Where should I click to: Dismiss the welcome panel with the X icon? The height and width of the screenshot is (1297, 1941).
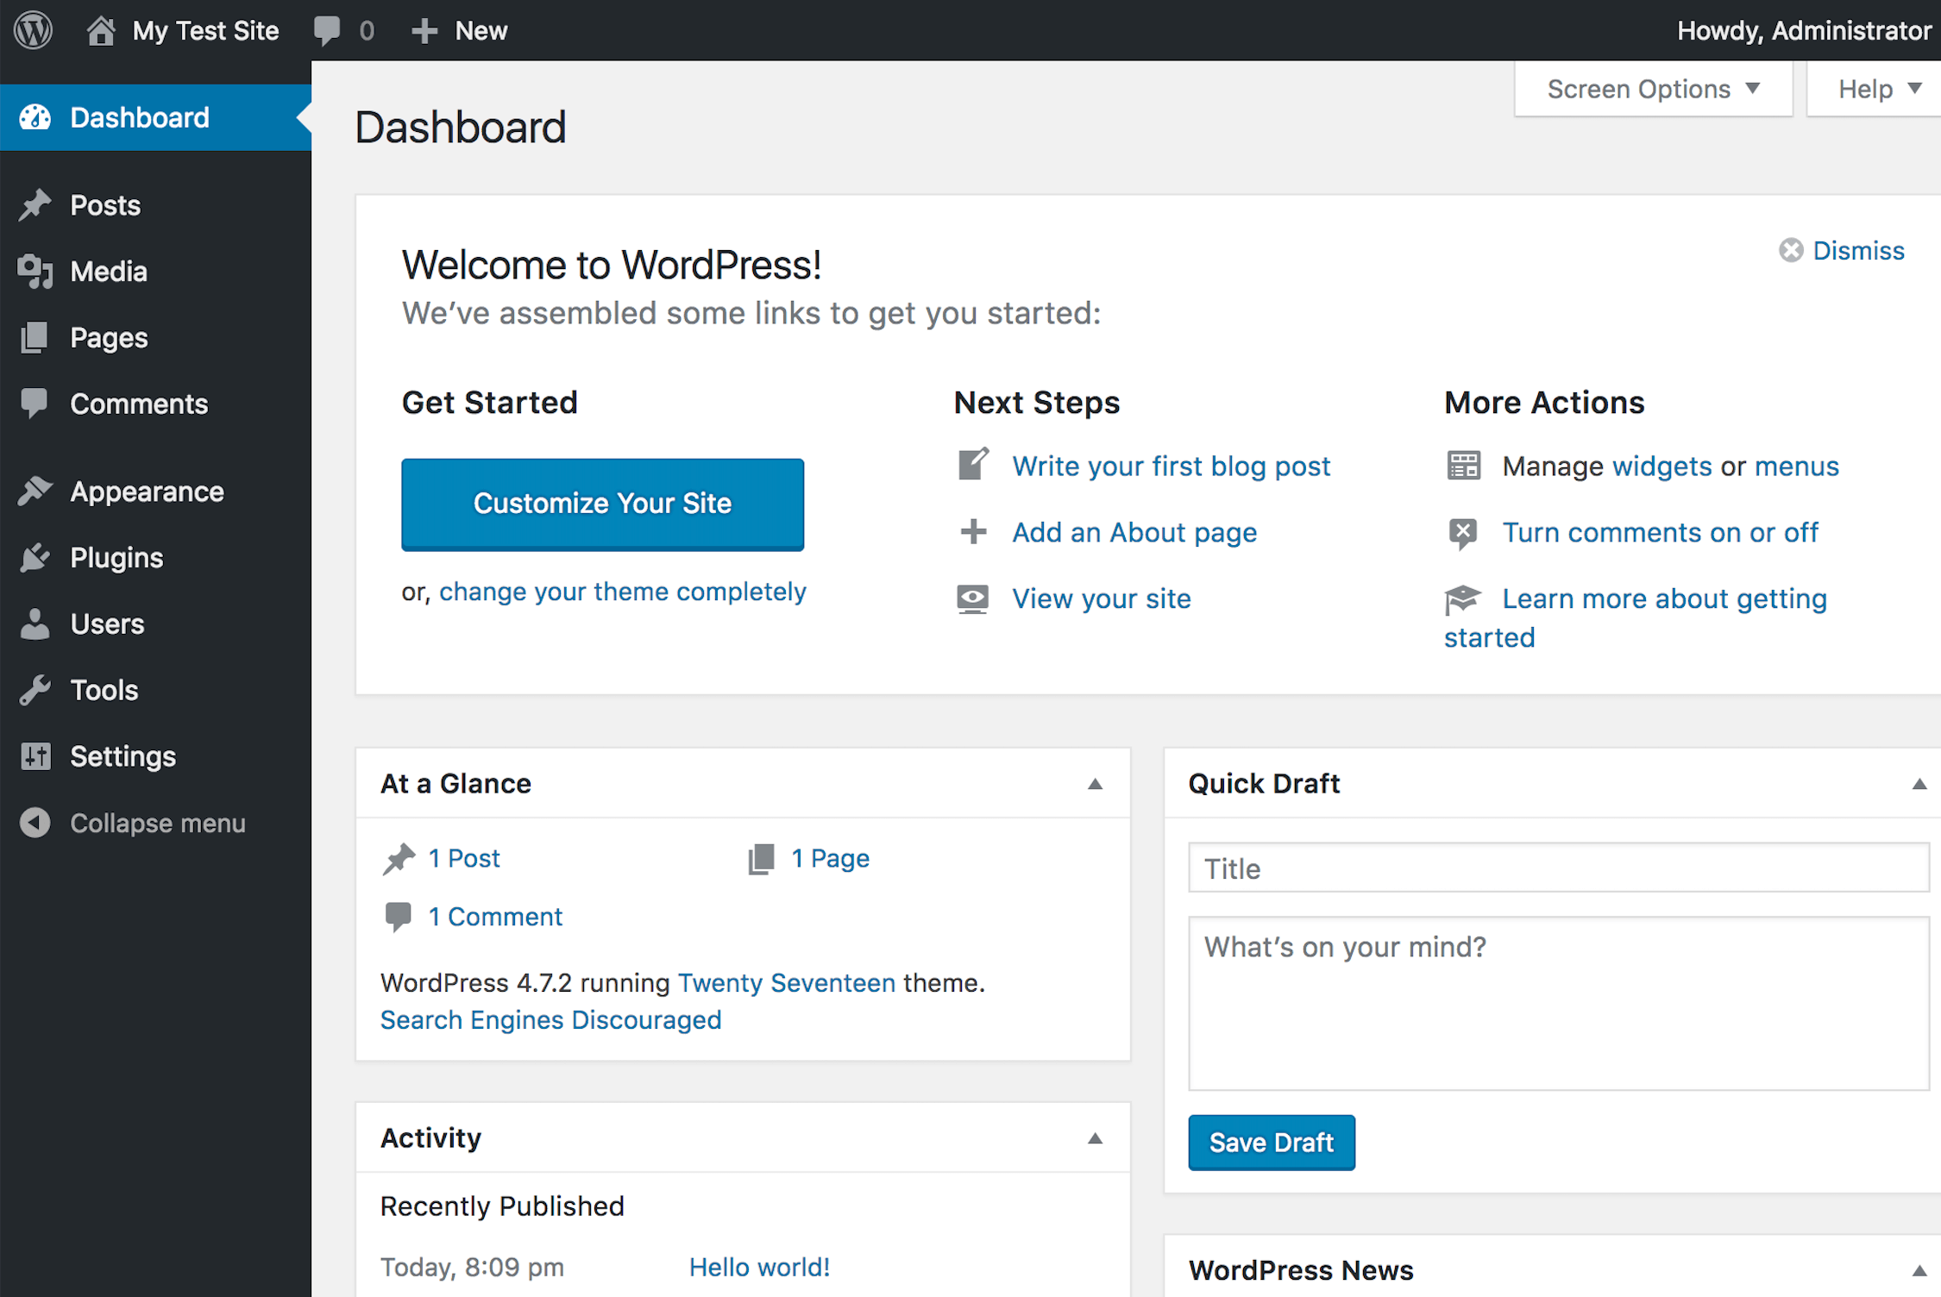pos(1792,250)
